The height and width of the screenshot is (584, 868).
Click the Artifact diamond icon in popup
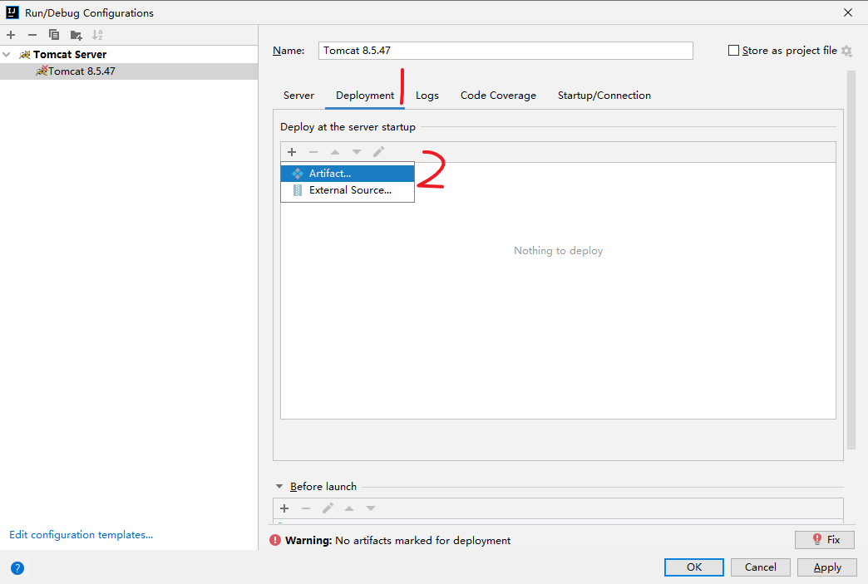298,174
